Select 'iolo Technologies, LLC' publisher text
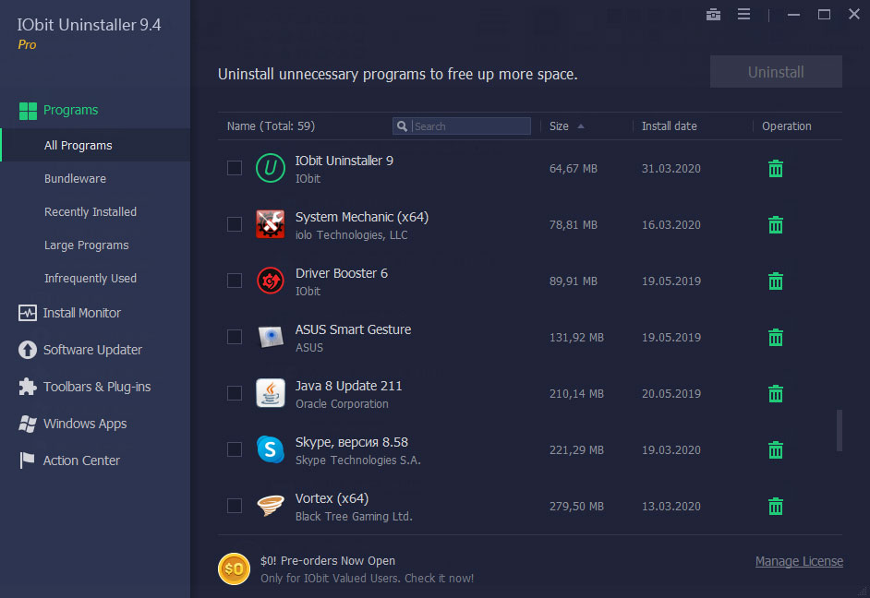 coord(351,235)
